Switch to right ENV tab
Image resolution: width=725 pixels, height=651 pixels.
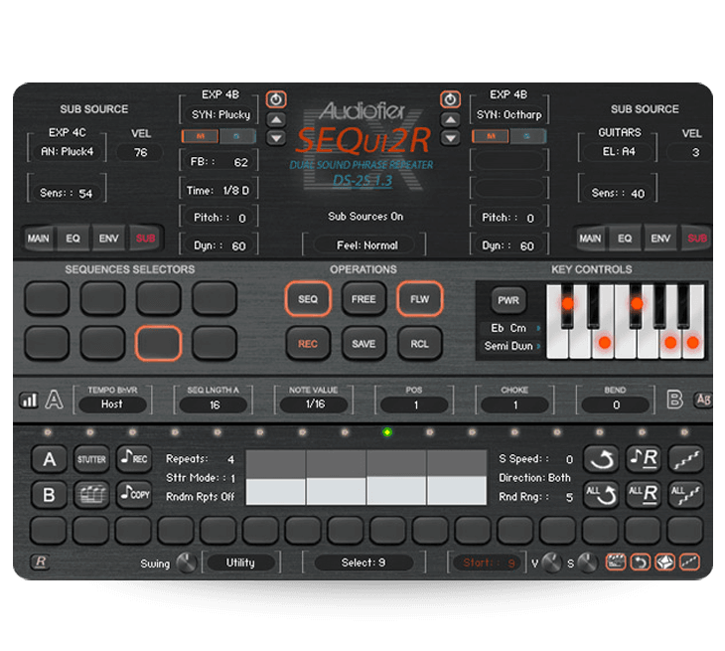coord(660,239)
